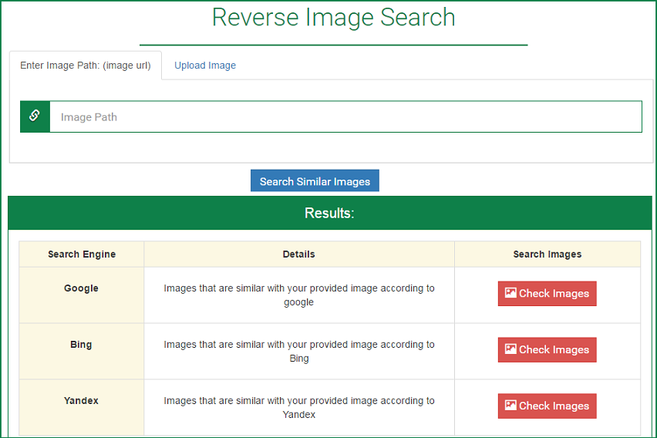Switch to the Upload Image tab

205,66
